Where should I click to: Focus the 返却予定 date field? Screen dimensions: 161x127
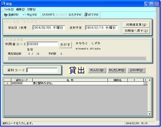pyautogui.click(x=101, y=28)
